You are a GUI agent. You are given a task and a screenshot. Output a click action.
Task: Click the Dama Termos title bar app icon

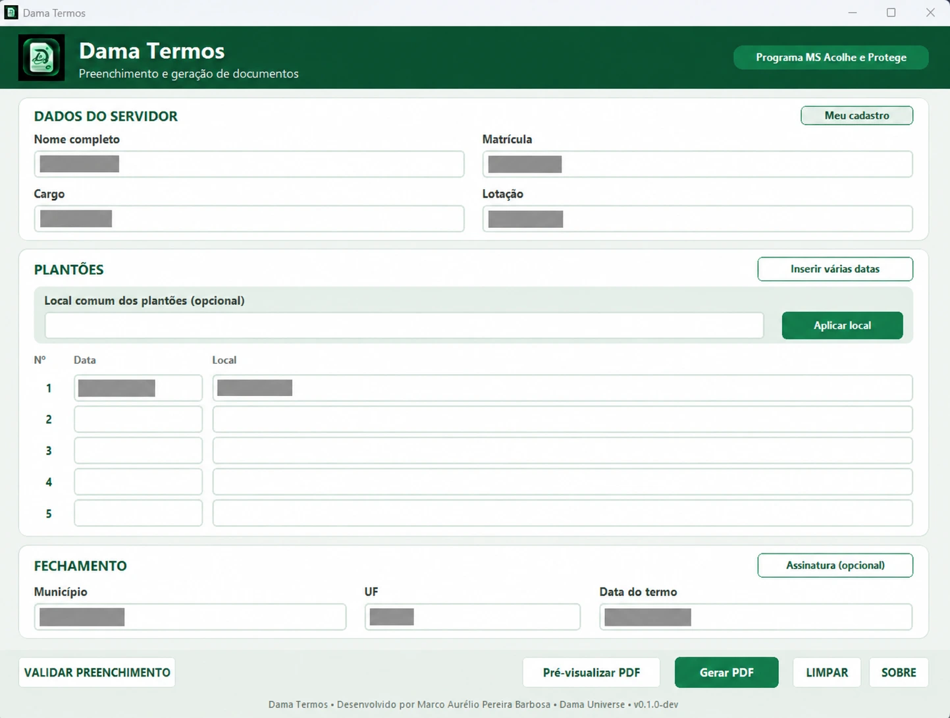(11, 13)
